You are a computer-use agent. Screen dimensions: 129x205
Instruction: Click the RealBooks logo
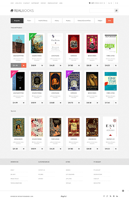(22, 11)
